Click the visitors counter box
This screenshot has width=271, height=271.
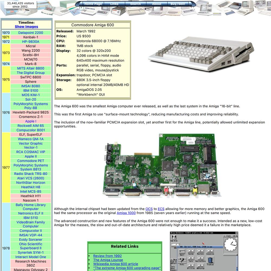click(20, 5)
